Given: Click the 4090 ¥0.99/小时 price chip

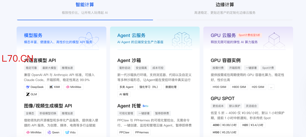Looking at the screenshot, I should [x=224, y=125].
